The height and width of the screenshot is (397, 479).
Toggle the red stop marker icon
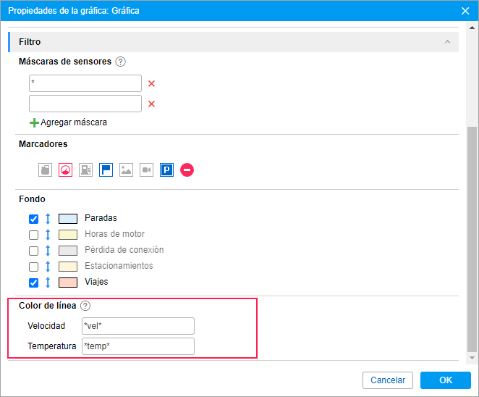click(187, 170)
